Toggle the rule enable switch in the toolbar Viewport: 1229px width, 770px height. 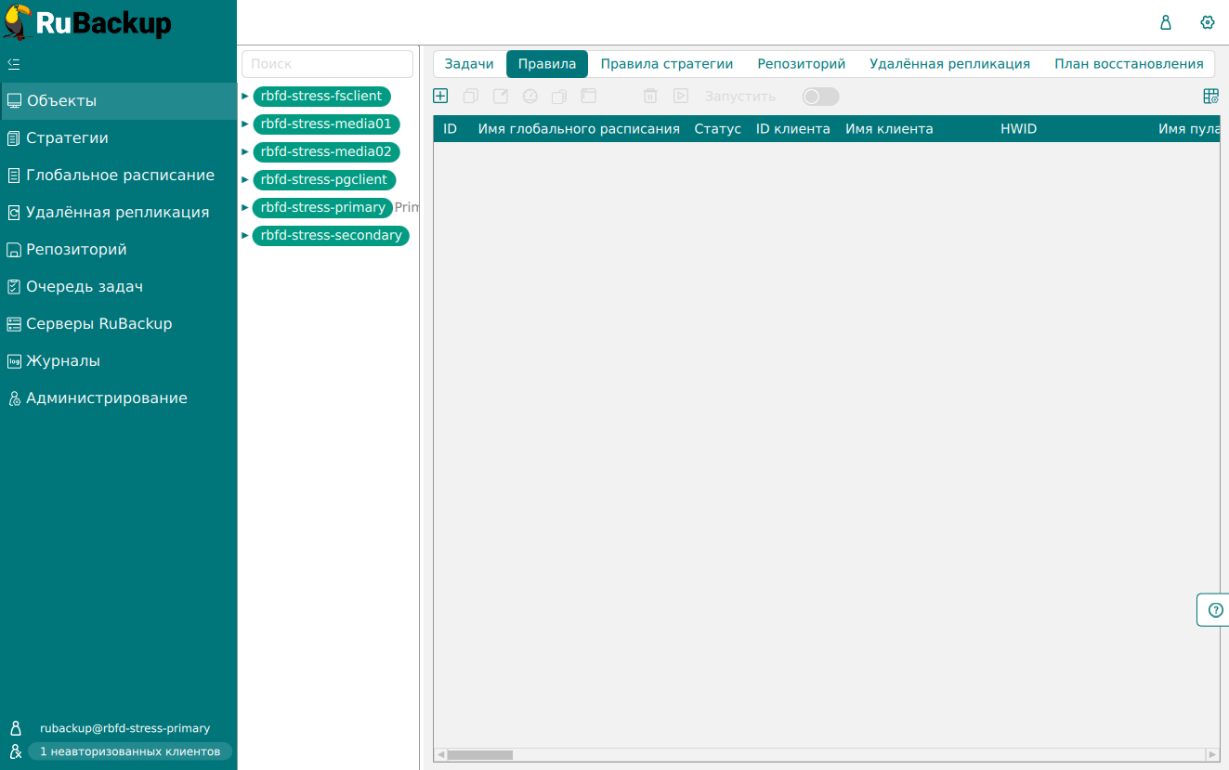820,97
